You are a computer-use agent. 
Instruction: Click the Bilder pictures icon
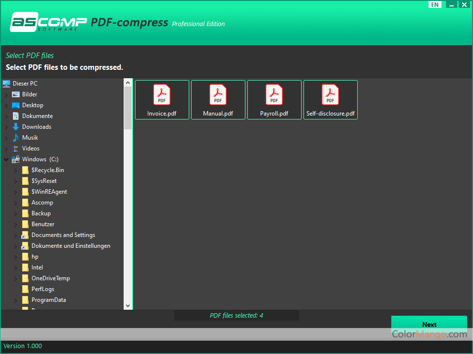pyautogui.click(x=16, y=94)
